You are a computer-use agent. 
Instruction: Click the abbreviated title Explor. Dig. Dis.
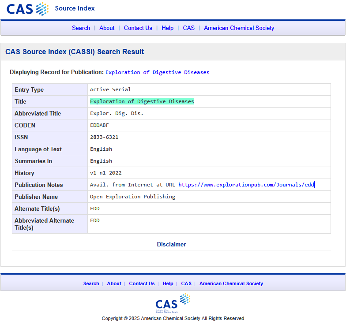point(117,113)
